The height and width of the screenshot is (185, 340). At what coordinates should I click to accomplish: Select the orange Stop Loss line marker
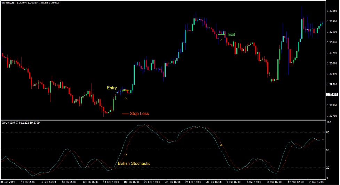(x=125, y=114)
